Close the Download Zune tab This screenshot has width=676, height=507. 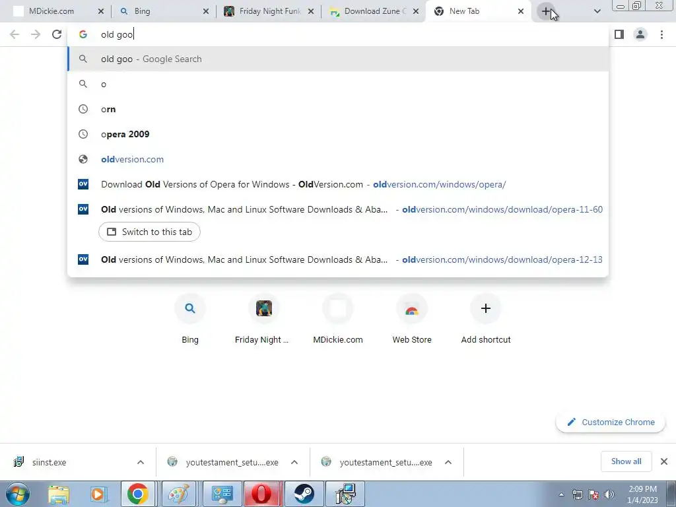click(416, 12)
